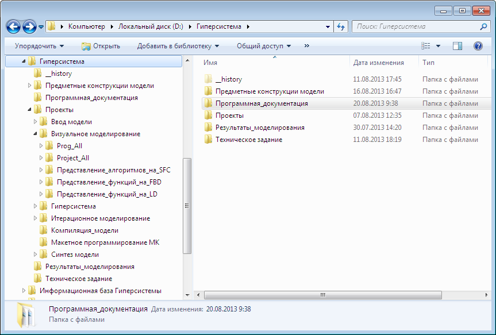Select '__history' folder icon in file list
This screenshot has height=335, width=496.
208,79
